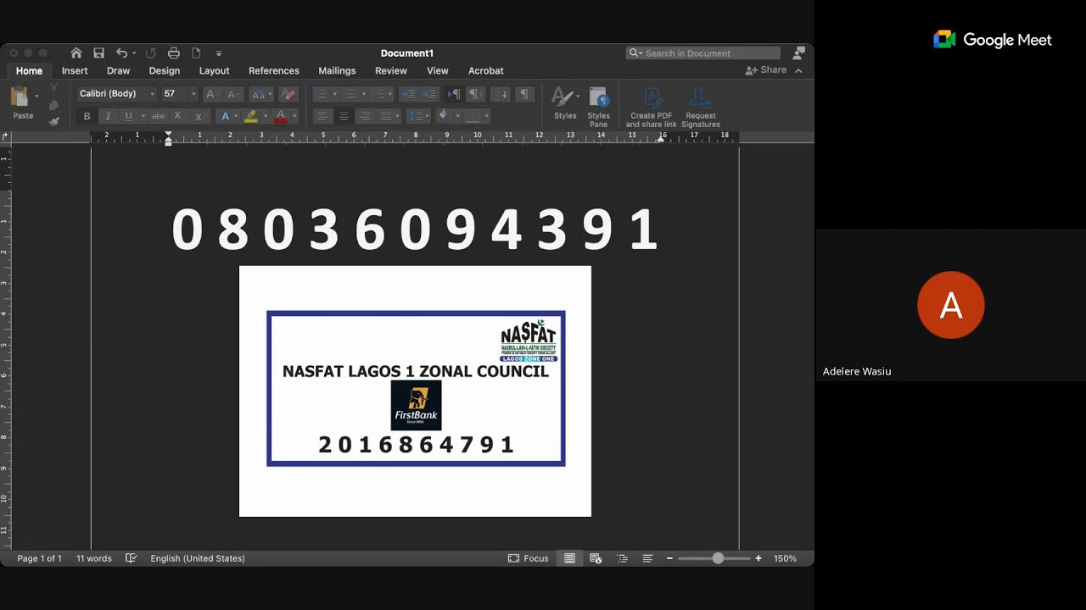
Task: Apply red font color
Action: point(281,116)
